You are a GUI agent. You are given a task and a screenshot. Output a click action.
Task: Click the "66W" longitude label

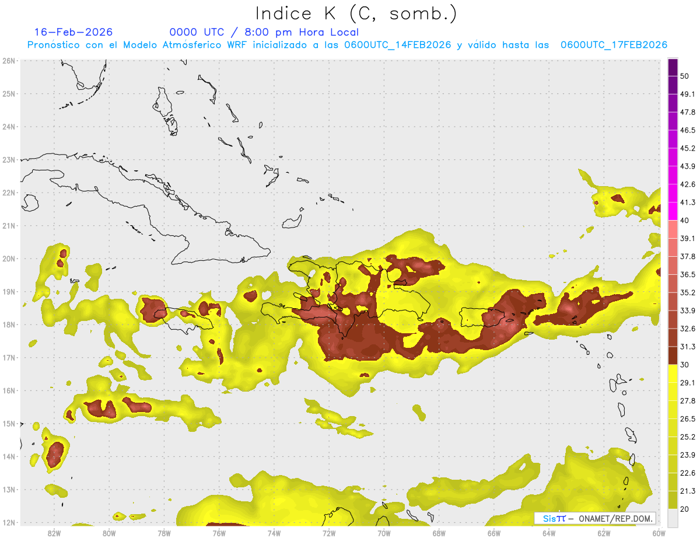pyautogui.click(x=494, y=533)
